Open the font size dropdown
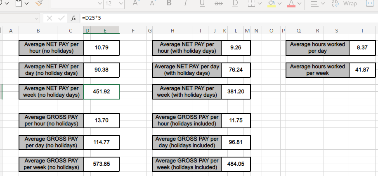Viewport: 378px width, 176px height. 120,4
